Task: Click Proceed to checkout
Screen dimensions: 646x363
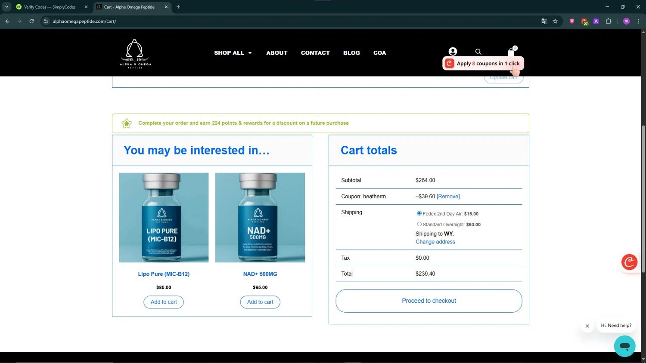Action: click(429, 301)
